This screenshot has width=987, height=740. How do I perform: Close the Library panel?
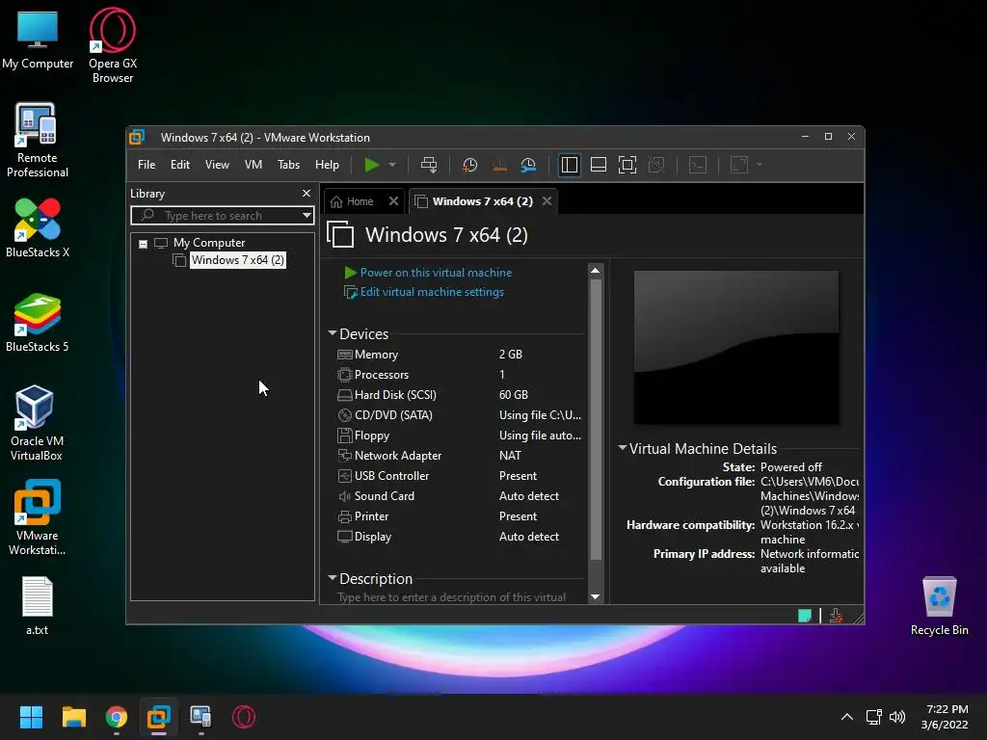coord(306,193)
